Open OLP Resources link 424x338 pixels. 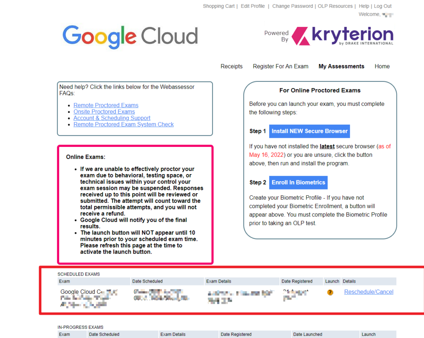(x=335, y=6)
